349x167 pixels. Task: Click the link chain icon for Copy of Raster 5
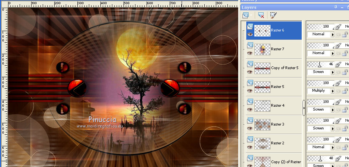click(338, 64)
